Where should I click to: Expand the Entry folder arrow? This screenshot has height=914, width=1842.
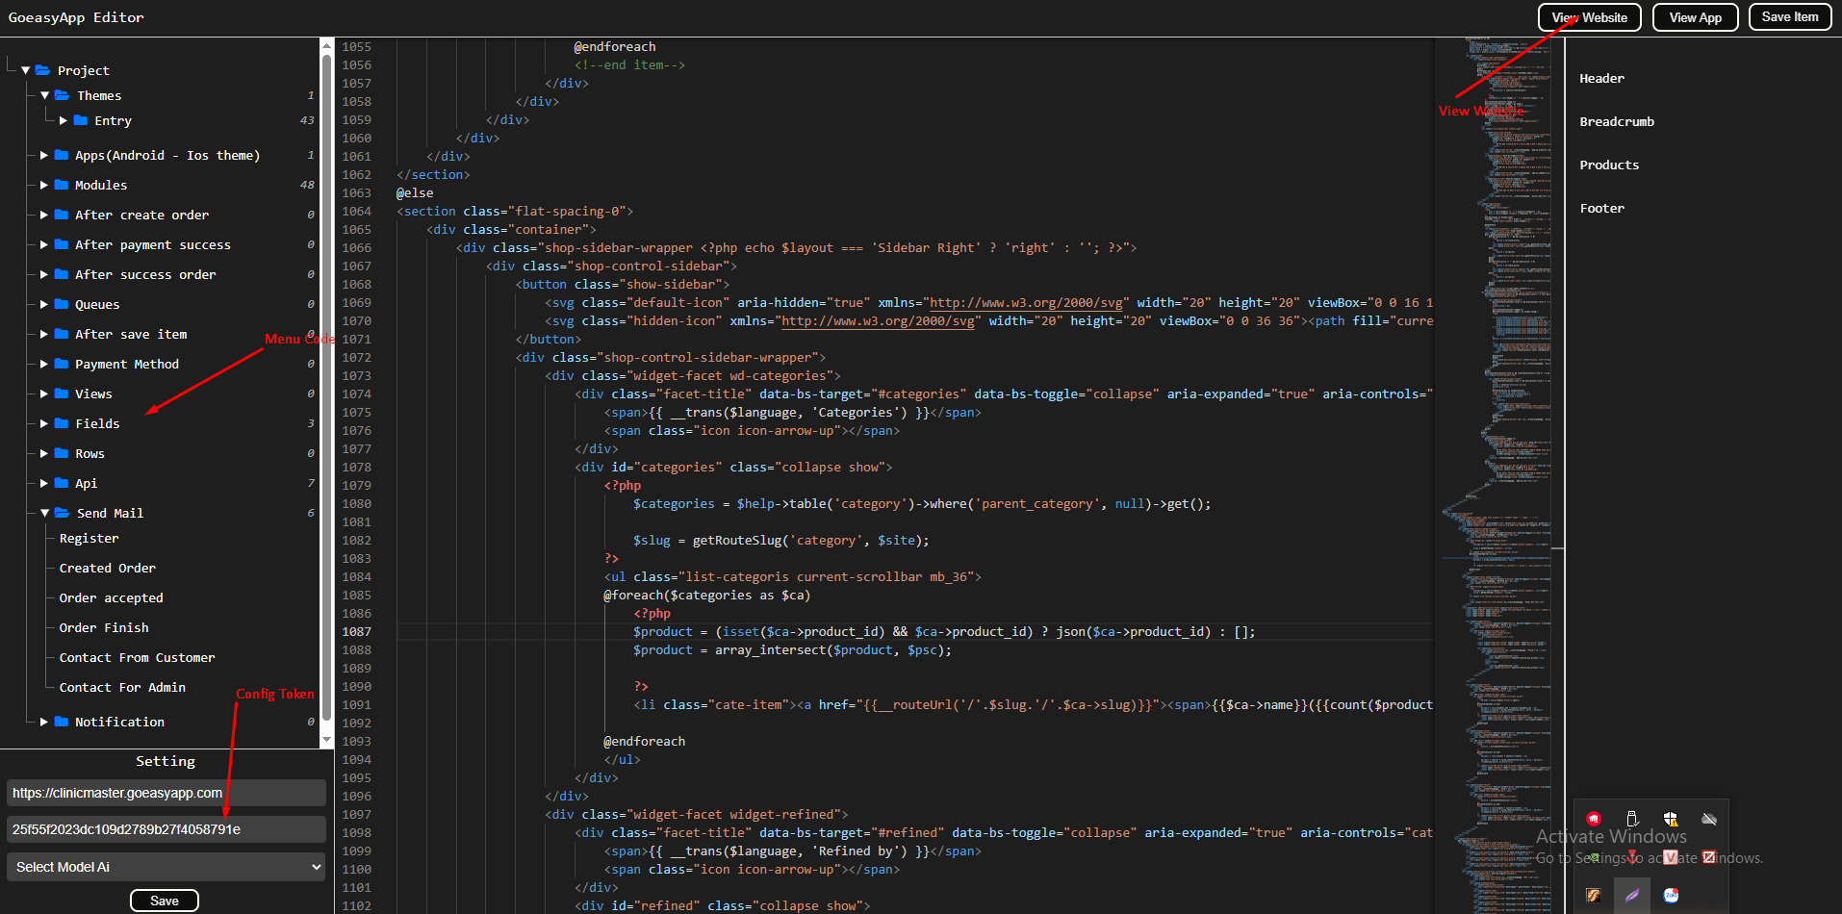tap(64, 120)
